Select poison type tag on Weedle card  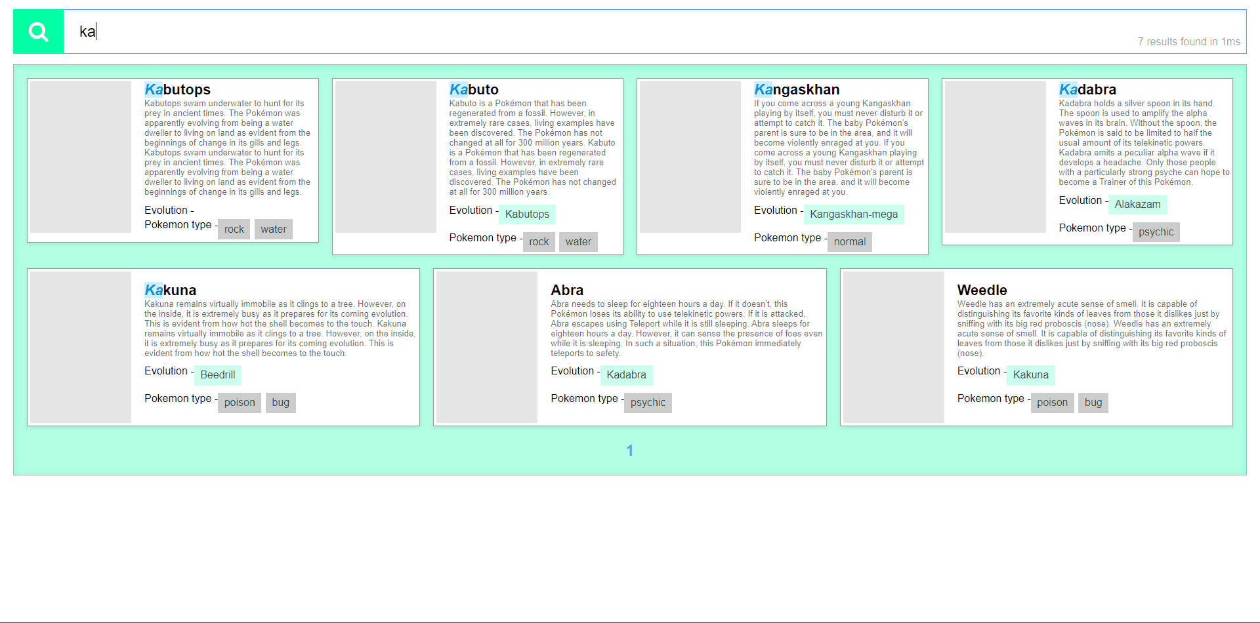click(1052, 403)
